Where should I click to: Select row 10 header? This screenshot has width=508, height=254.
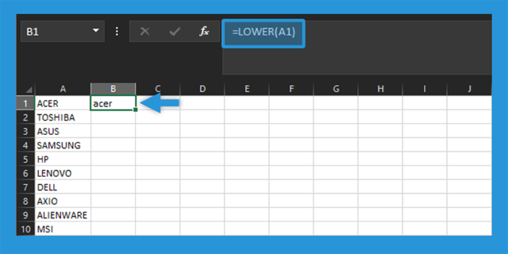coord(26,230)
